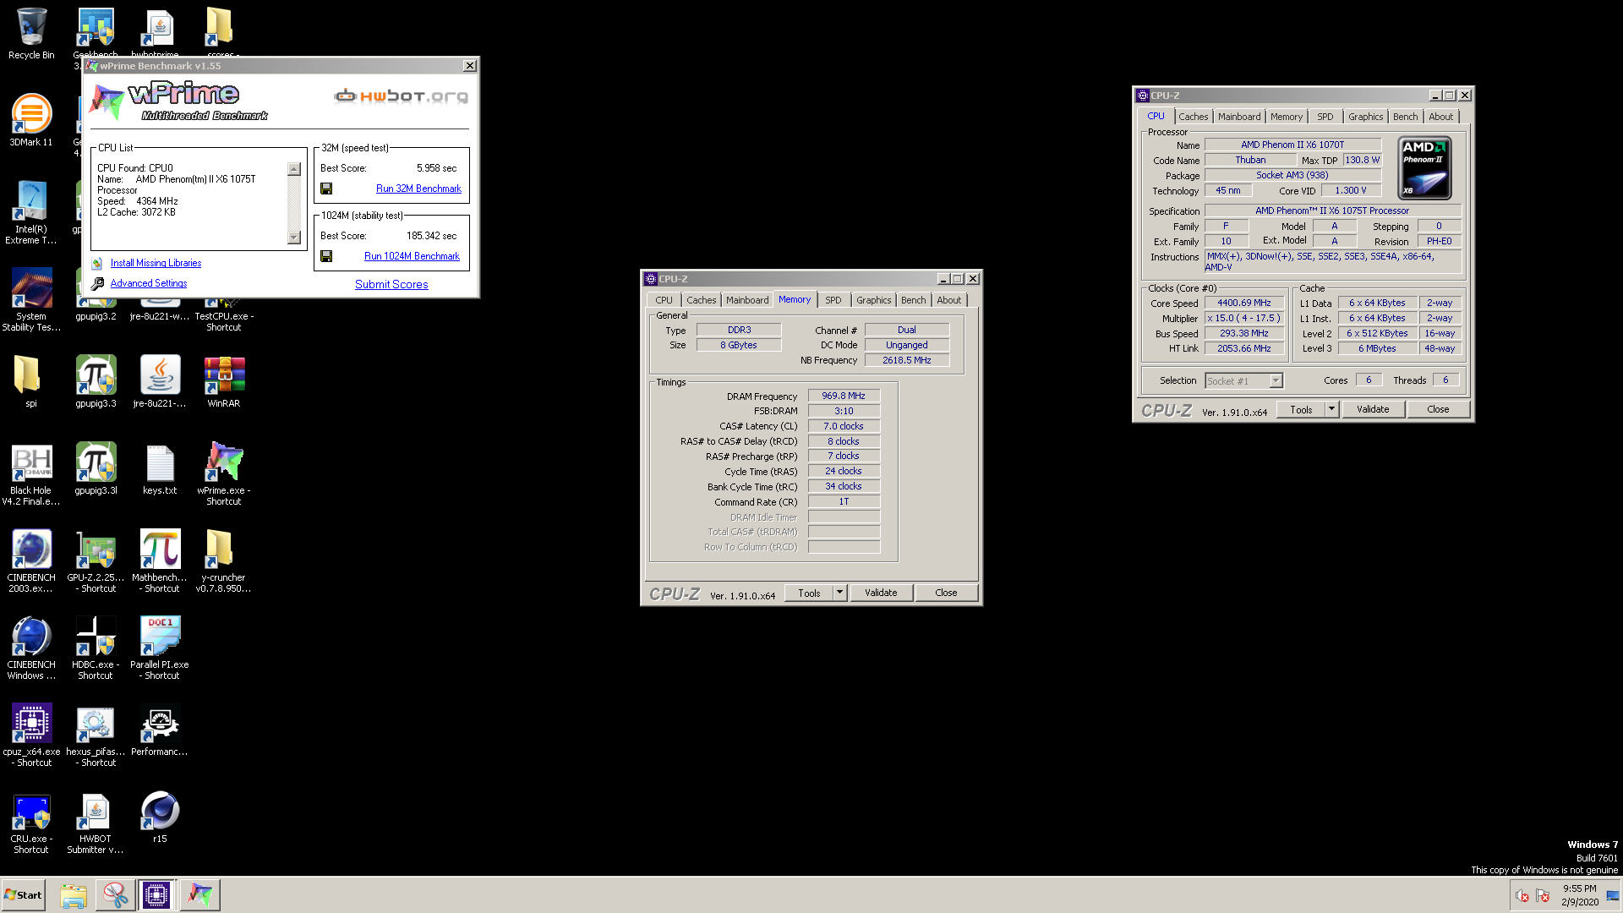
Task: Select the SPD tab in Memory CPU-Z window
Action: (x=833, y=300)
